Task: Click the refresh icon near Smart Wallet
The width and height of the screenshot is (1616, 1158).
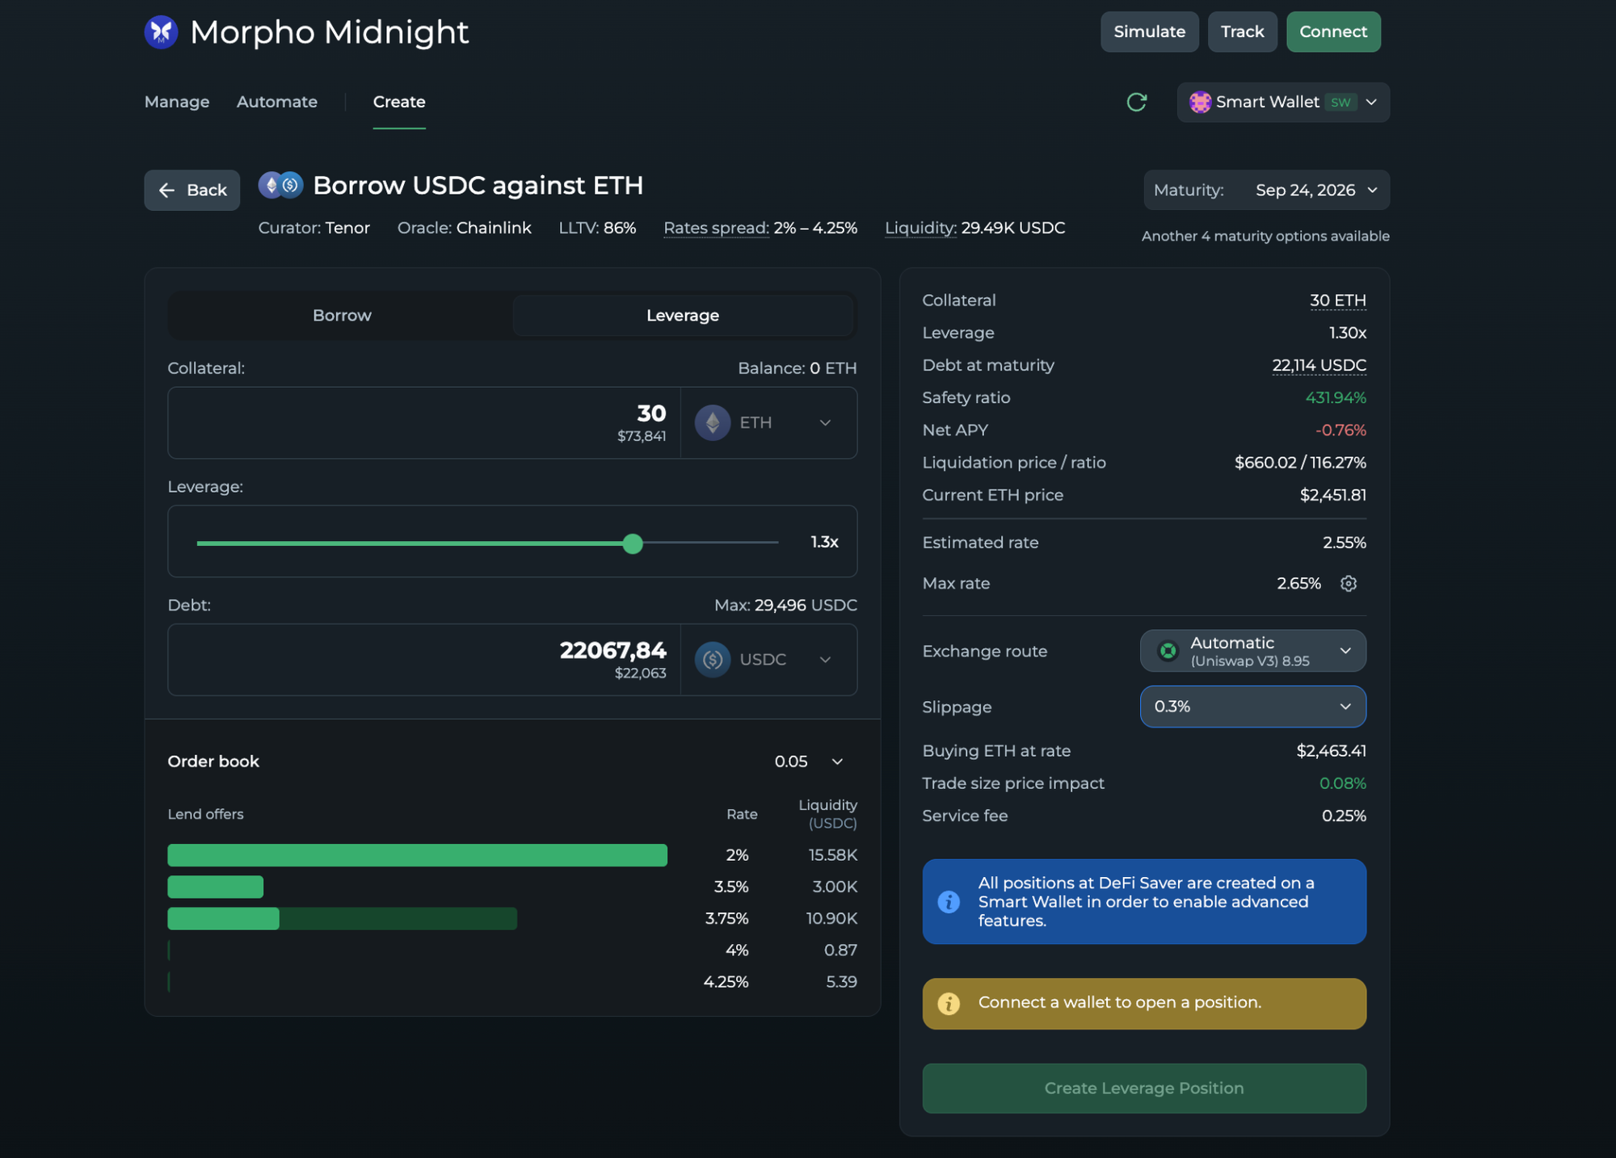Action: pos(1137,102)
